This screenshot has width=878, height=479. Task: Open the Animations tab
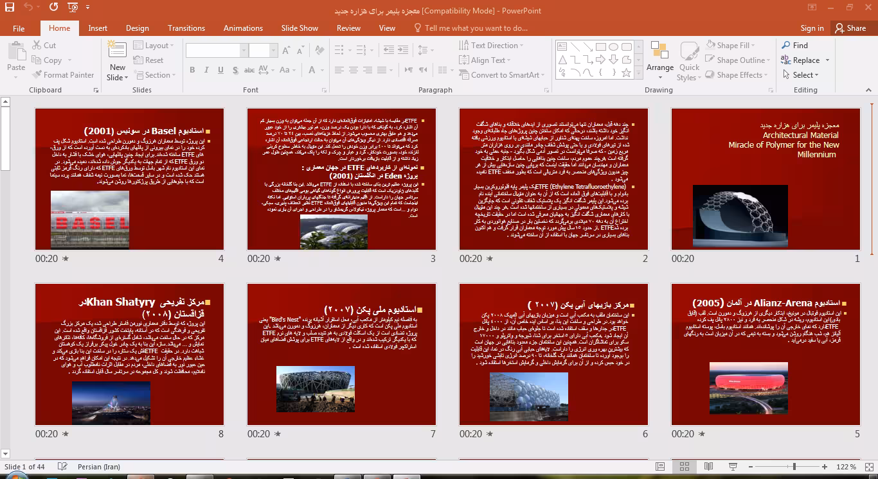(243, 28)
